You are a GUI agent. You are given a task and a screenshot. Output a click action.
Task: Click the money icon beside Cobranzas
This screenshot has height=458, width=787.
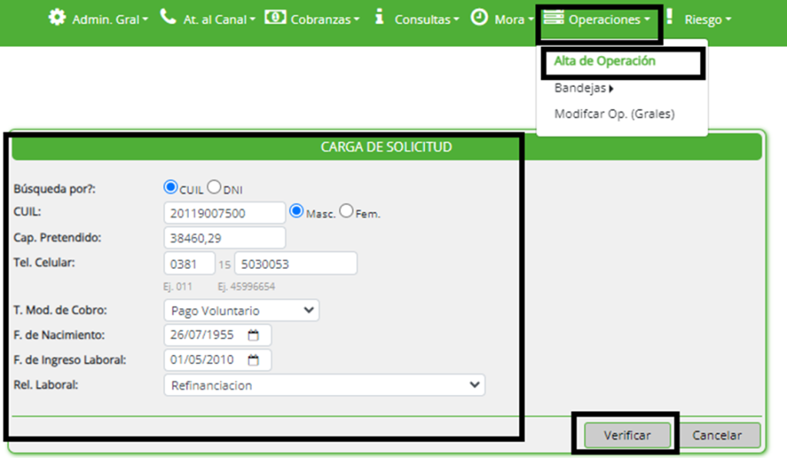click(x=275, y=17)
